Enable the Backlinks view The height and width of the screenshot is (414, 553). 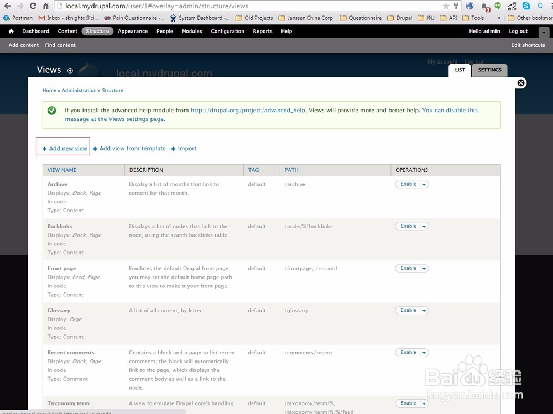pyautogui.click(x=408, y=226)
